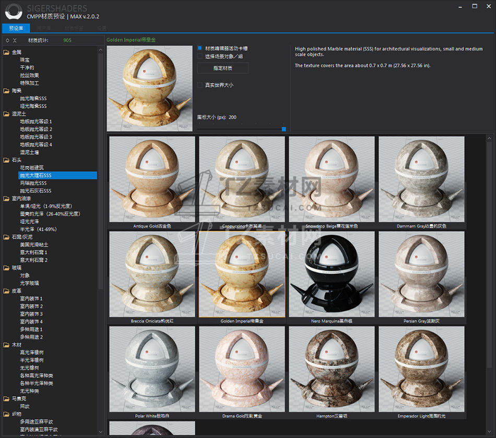
Task: Collapse the 木材 folder
Action: [x=6, y=345]
